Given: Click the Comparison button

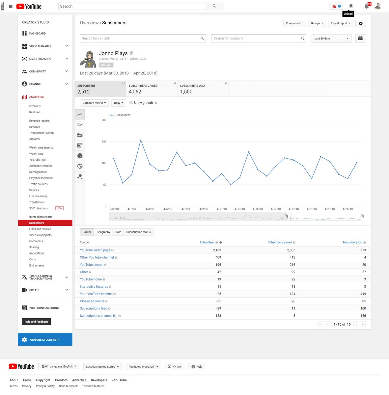Looking at the screenshot, I should click(x=294, y=23).
